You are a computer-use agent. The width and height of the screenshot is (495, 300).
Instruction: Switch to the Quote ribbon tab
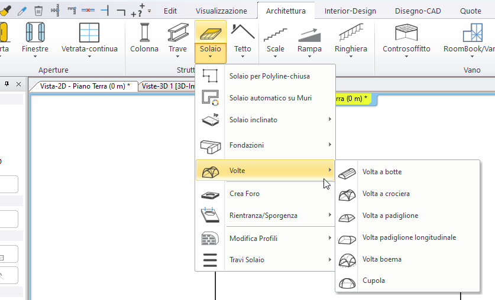point(470,11)
